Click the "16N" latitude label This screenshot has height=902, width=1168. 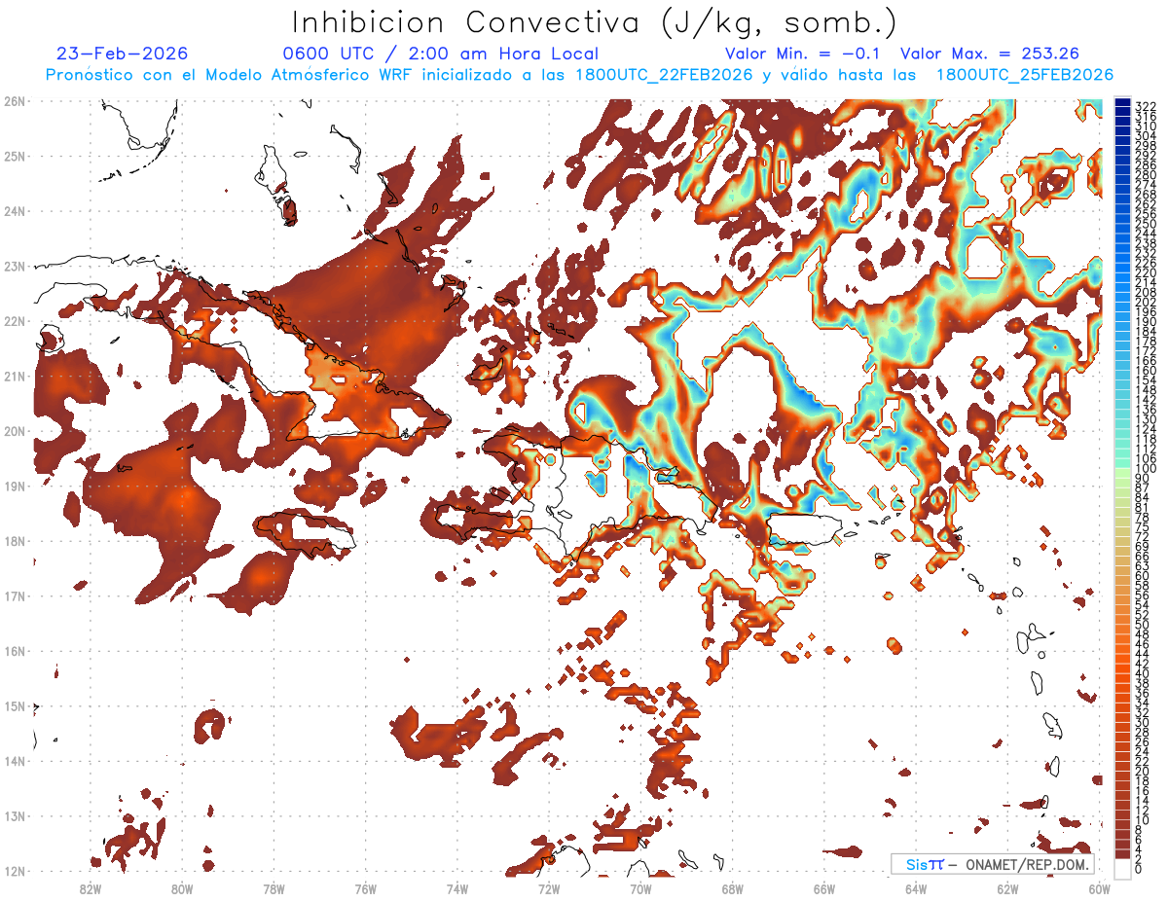[x=14, y=650]
